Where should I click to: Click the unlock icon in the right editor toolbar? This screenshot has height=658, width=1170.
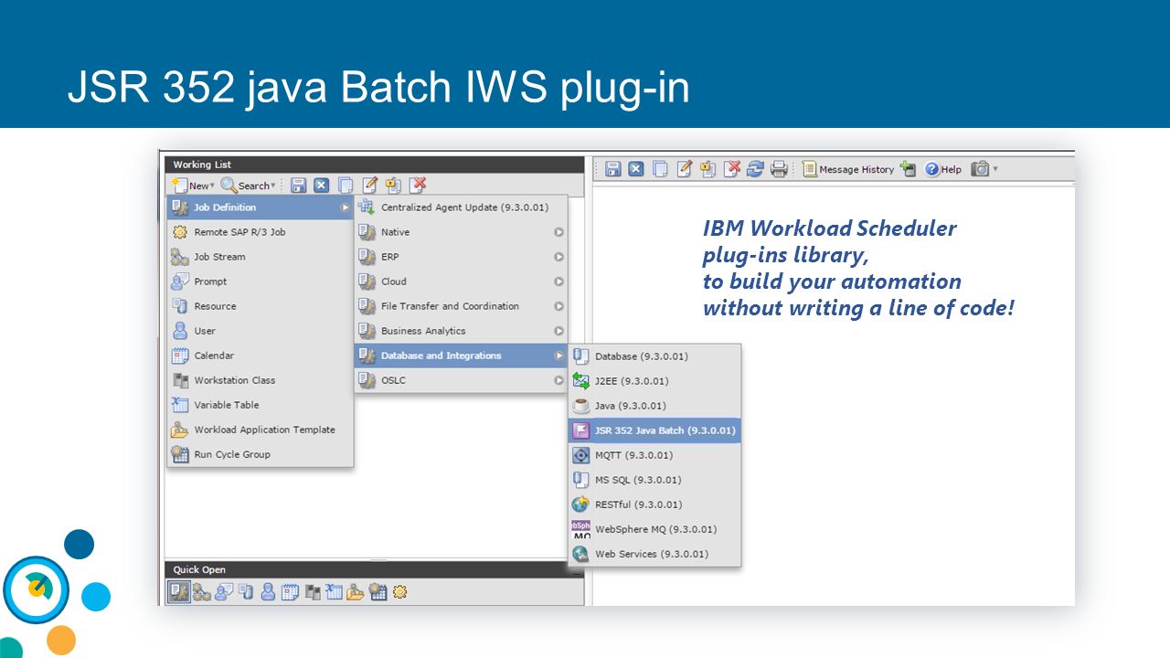click(x=707, y=169)
